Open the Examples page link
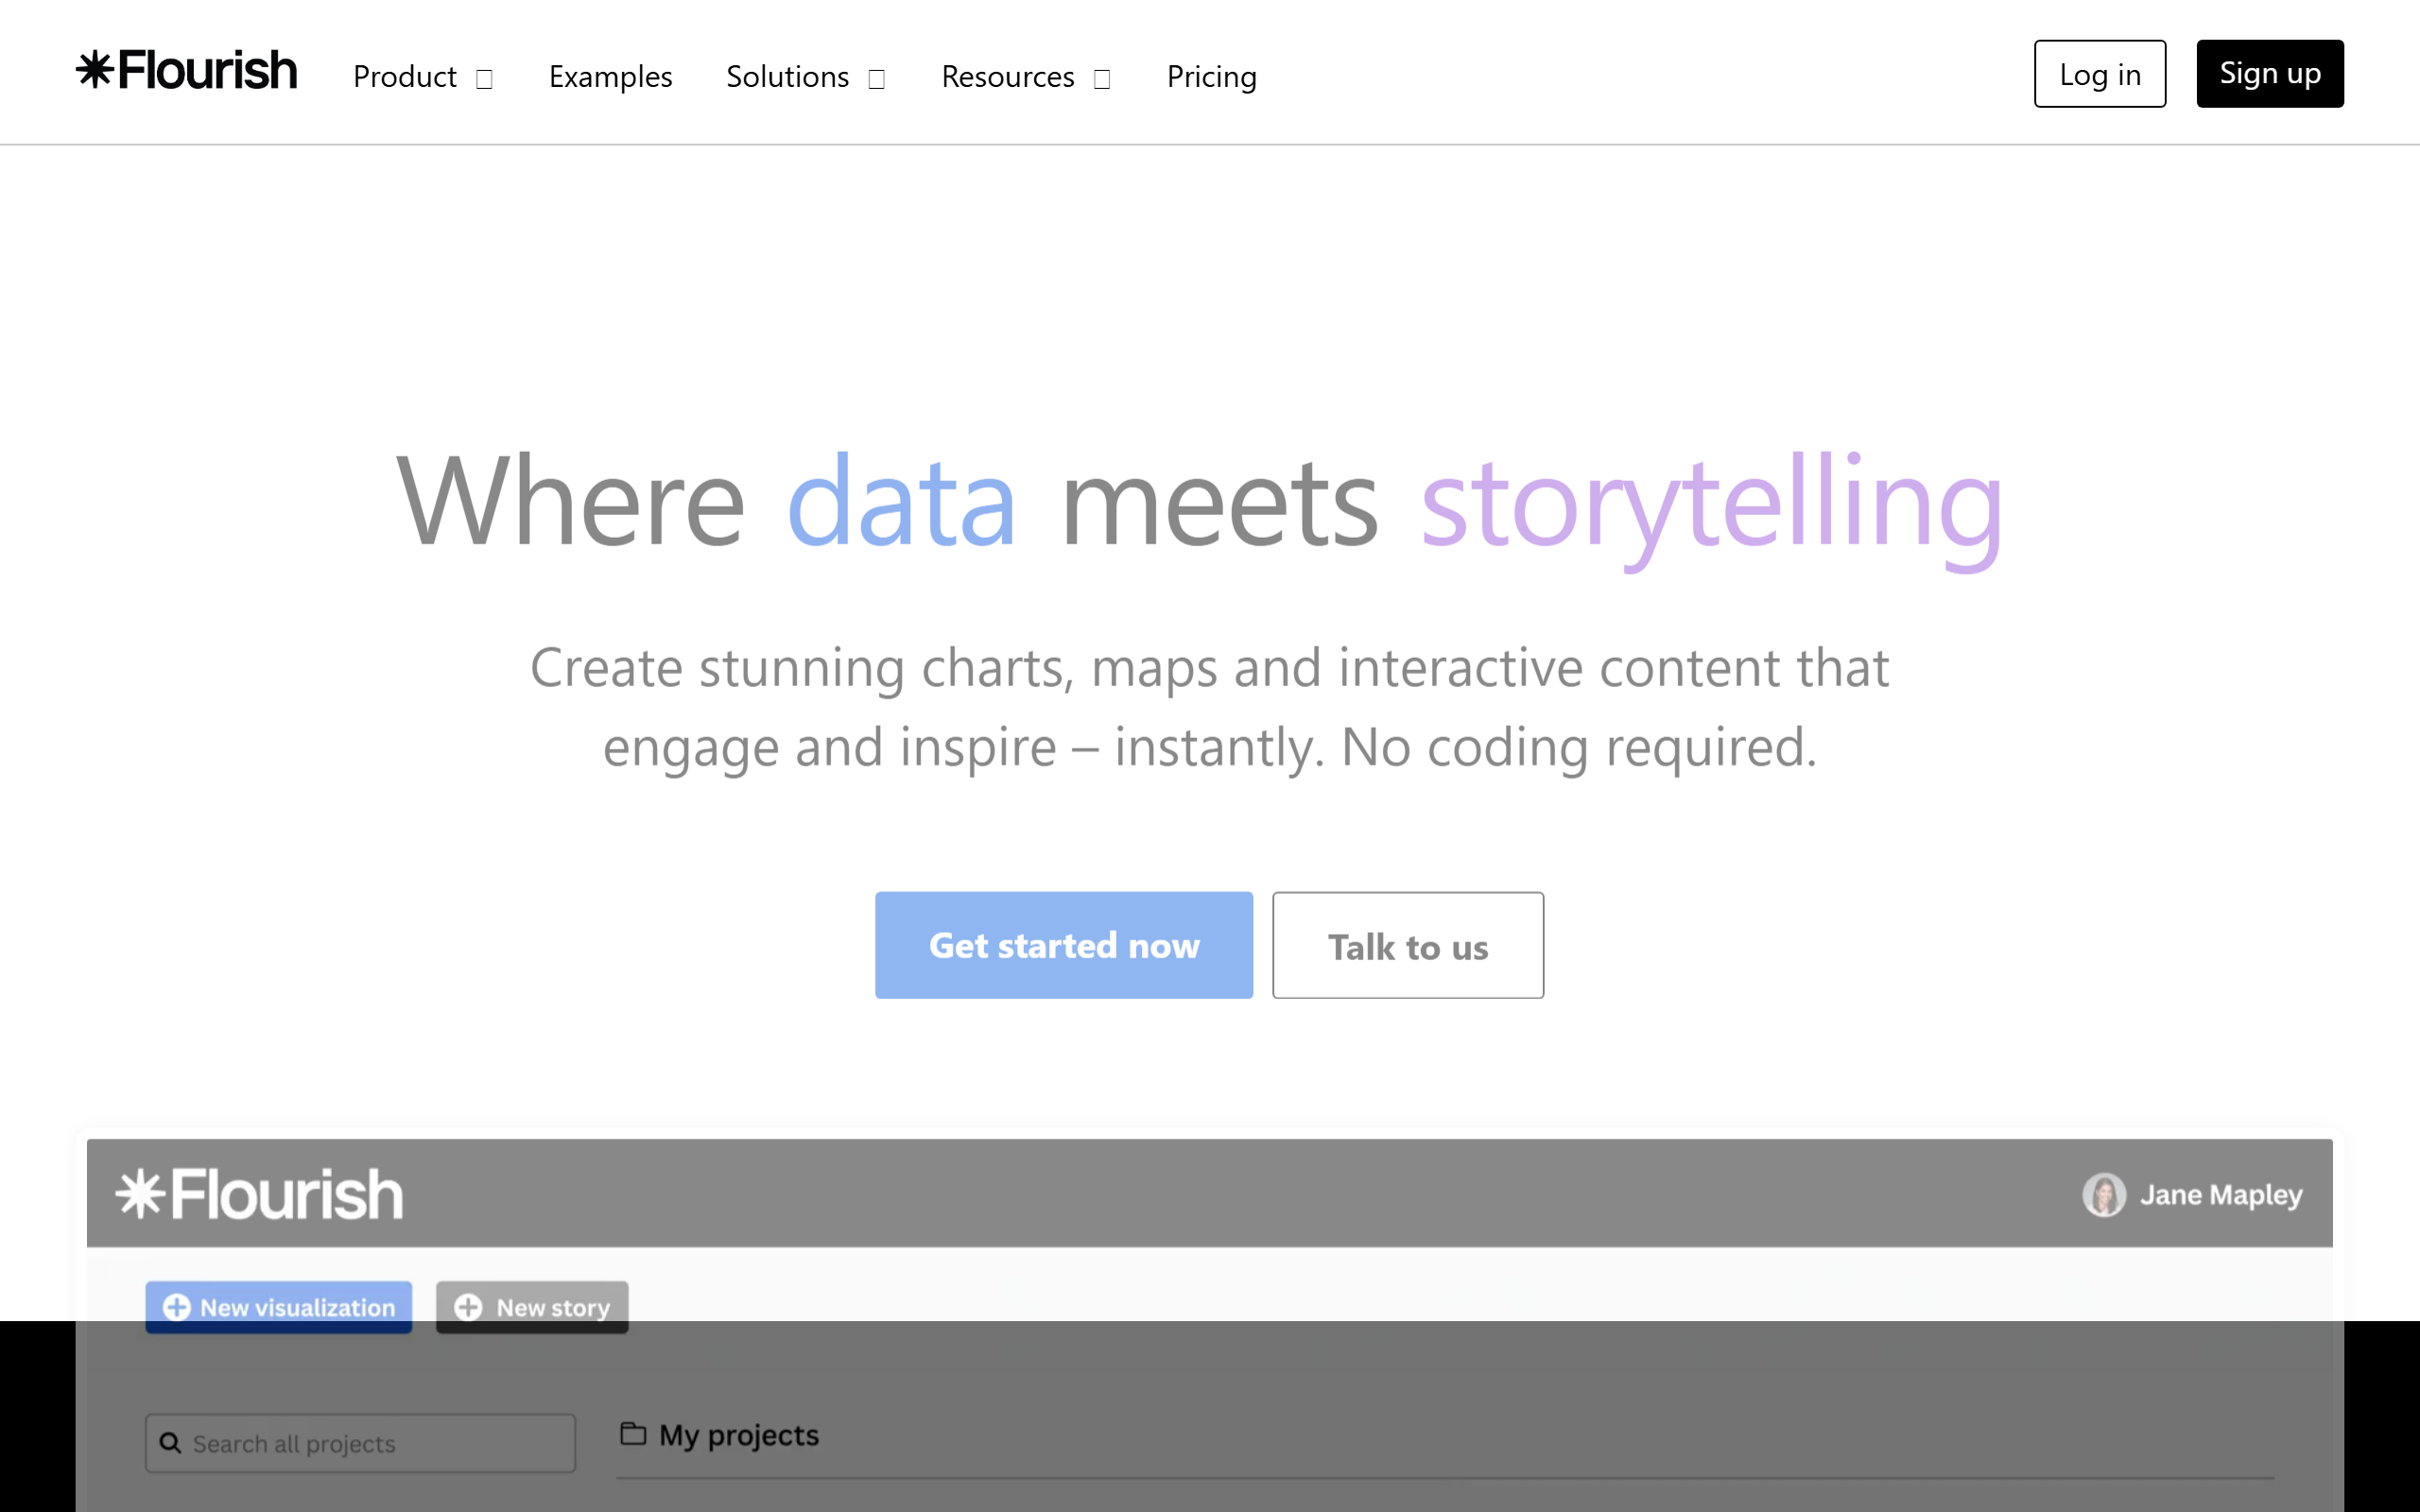The height and width of the screenshot is (1512, 2420). click(x=610, y=76)
